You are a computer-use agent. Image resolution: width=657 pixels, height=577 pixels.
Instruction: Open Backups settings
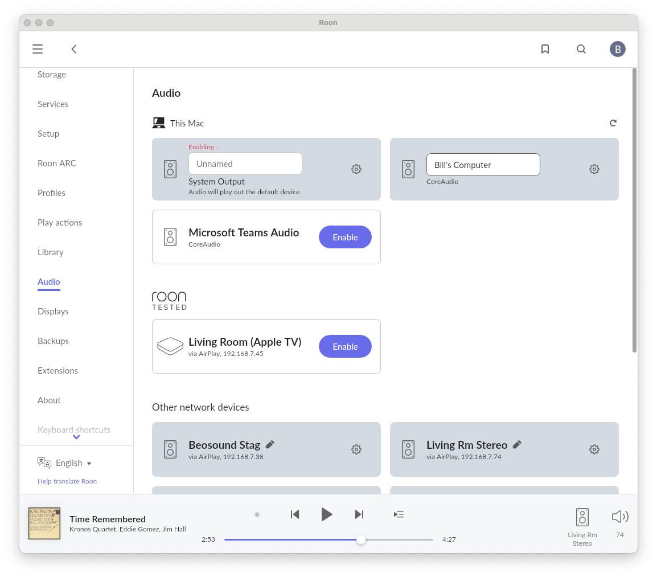pyautogui.click(x=53, y=341)
